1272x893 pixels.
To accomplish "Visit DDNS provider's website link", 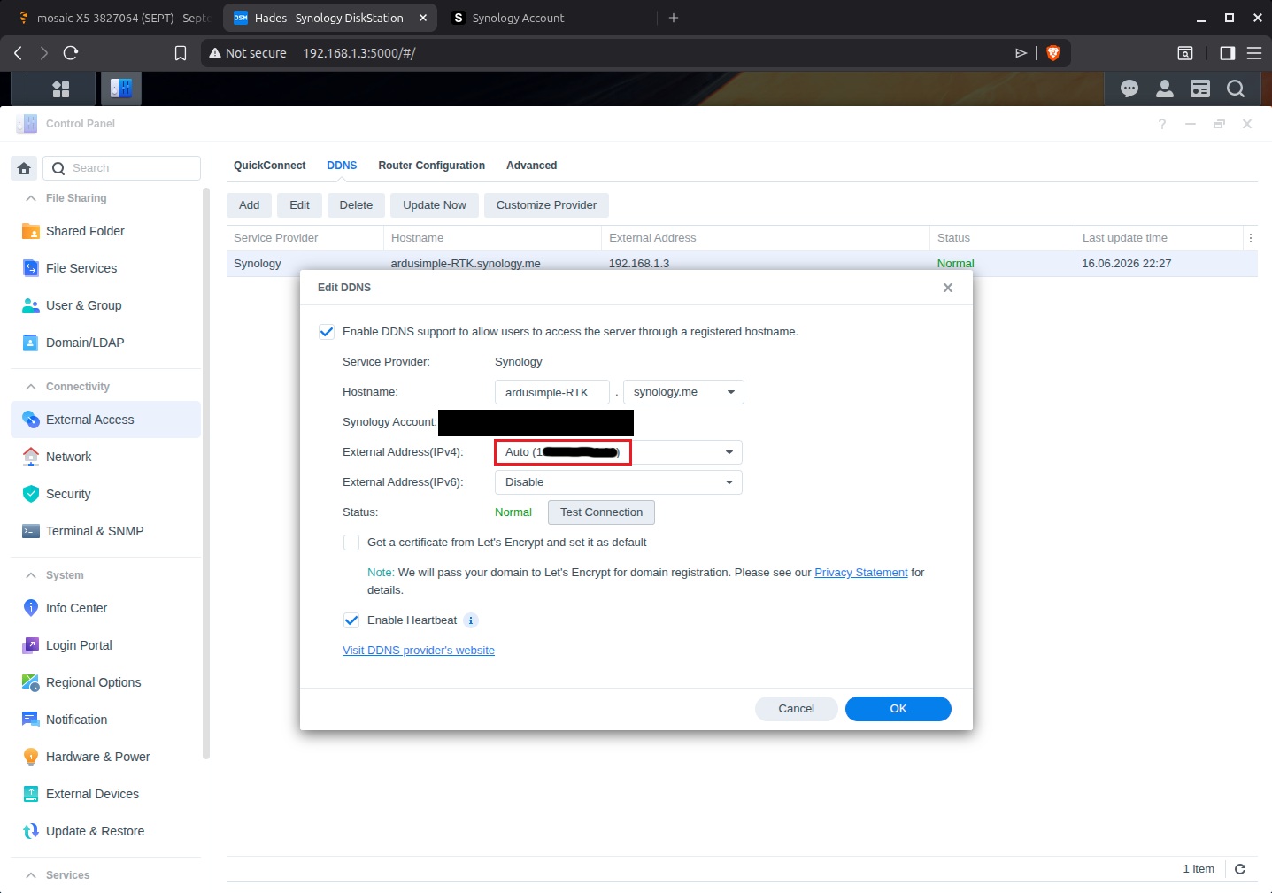I will point(418,651).
